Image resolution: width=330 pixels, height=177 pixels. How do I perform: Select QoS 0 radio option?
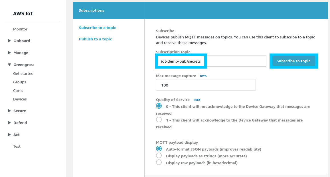click(x=159, y=106)
